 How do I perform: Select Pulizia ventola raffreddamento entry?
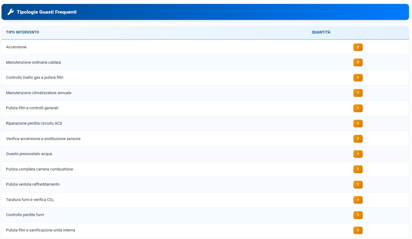33,184
